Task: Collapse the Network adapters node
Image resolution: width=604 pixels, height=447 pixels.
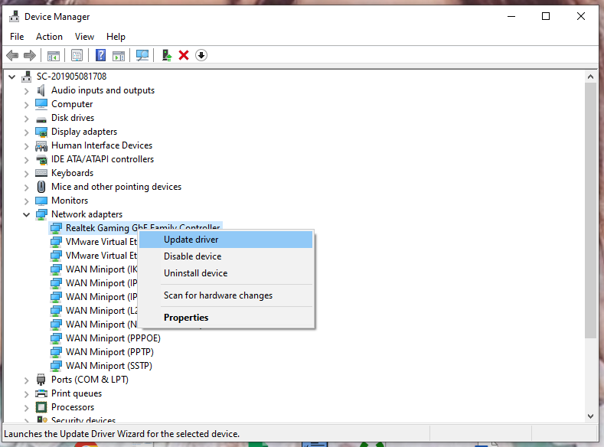Action: click(x=26, y=215)
